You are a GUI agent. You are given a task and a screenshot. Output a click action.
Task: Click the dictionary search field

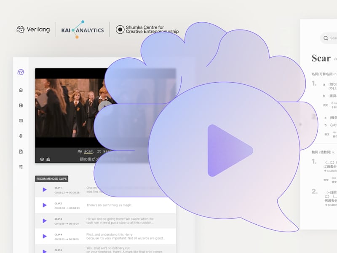tap(329, 38)
